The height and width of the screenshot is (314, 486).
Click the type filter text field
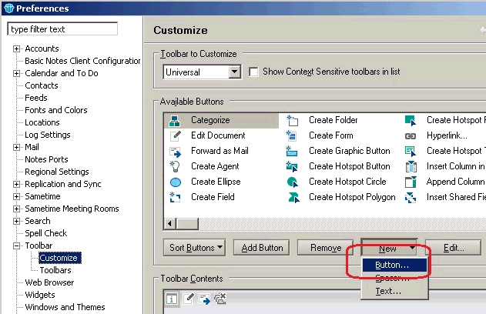point(62,29)
